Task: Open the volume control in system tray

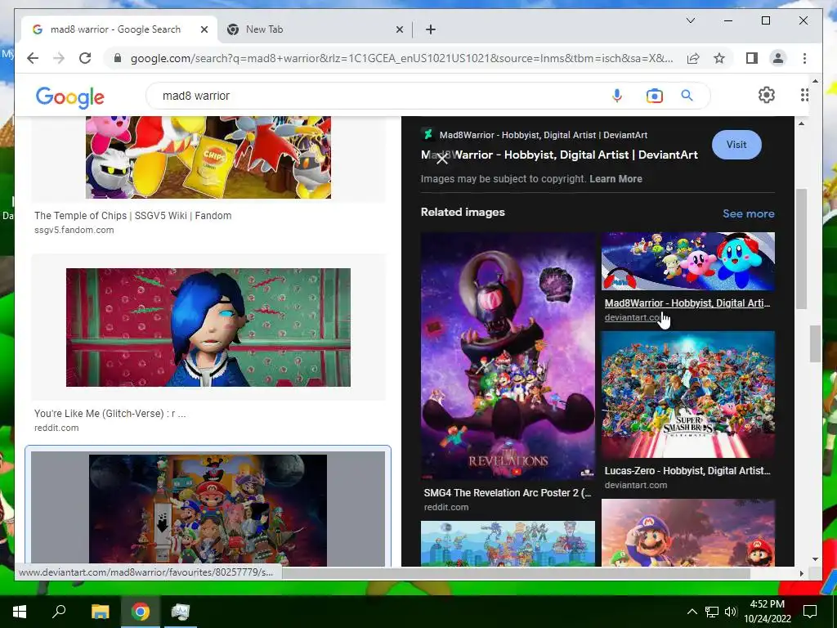Action: pyautogui.click(x=730, y=612)
